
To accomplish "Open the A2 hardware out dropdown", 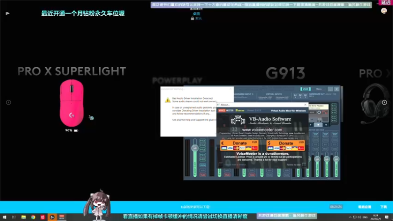I will tap(300, 95).
